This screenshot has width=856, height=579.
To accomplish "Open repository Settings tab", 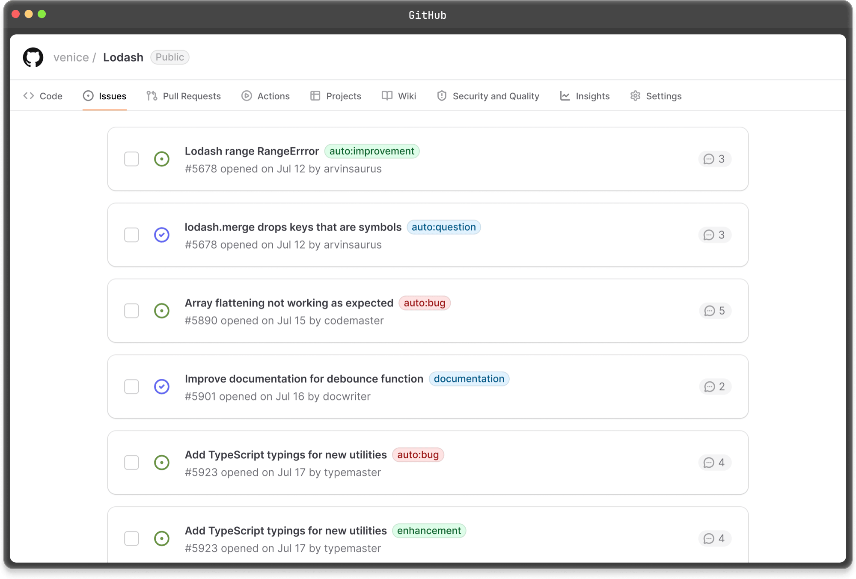I will point(656,96).
